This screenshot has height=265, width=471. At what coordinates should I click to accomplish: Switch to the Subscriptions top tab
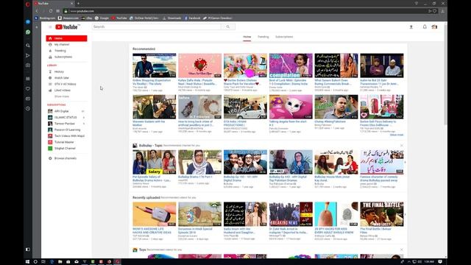click(x=284, y=37)
